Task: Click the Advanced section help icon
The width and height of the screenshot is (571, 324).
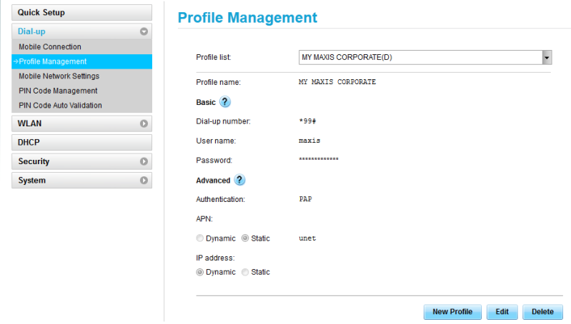Action: click(239, 180)
